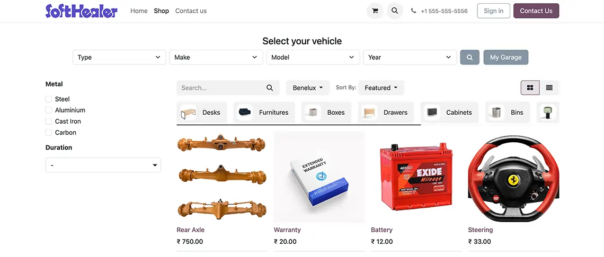Click the SoftHealer logo
The image size is (604, 257).
[81, 11]
